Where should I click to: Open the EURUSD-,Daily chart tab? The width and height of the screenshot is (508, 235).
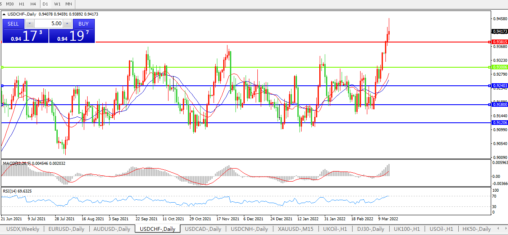pyautogui.click(x=66, y=229)
